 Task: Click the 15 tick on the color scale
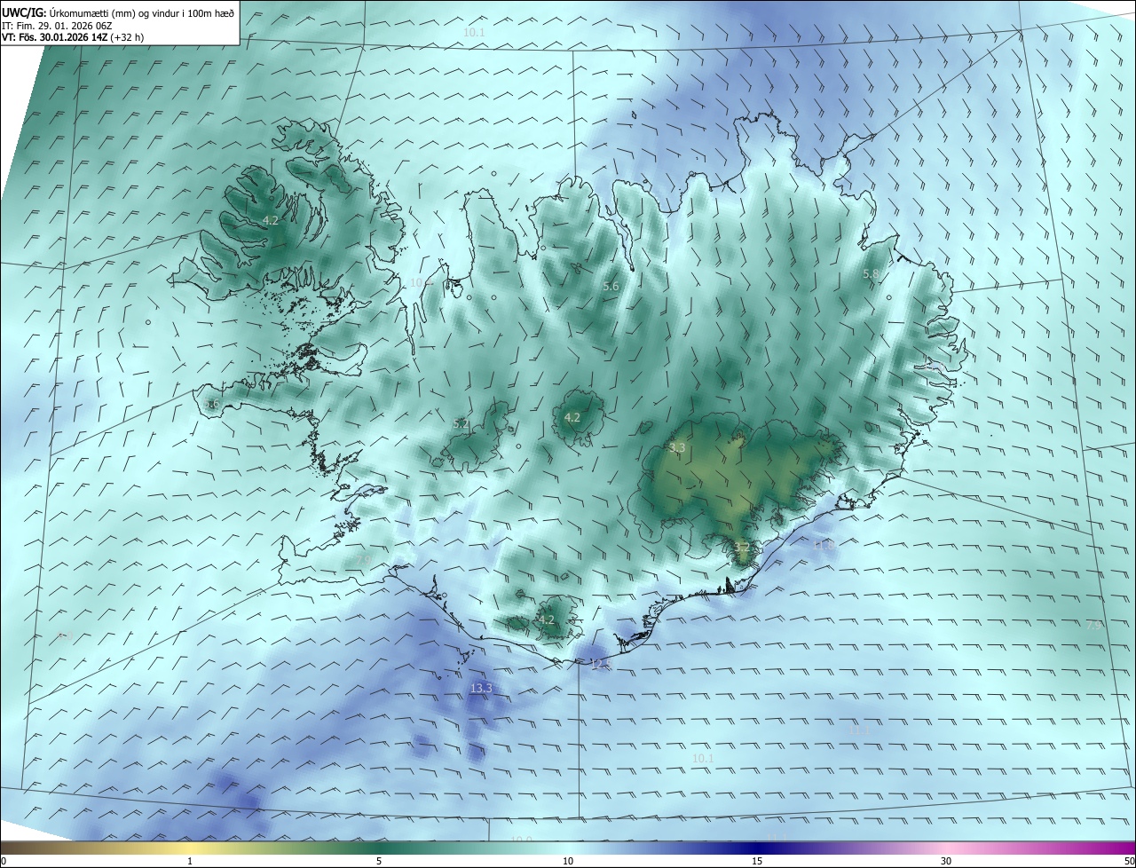click(757, 861)
